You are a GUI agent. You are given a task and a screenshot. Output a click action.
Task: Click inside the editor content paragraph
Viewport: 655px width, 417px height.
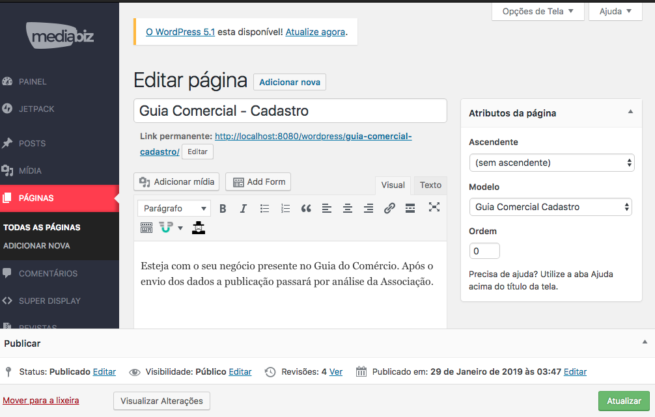tap(287, 274)
